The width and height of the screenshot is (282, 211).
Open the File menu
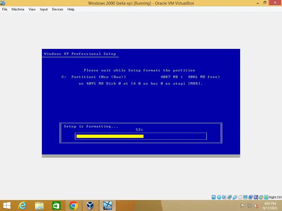pyautogui.click(x=5, y=9)
